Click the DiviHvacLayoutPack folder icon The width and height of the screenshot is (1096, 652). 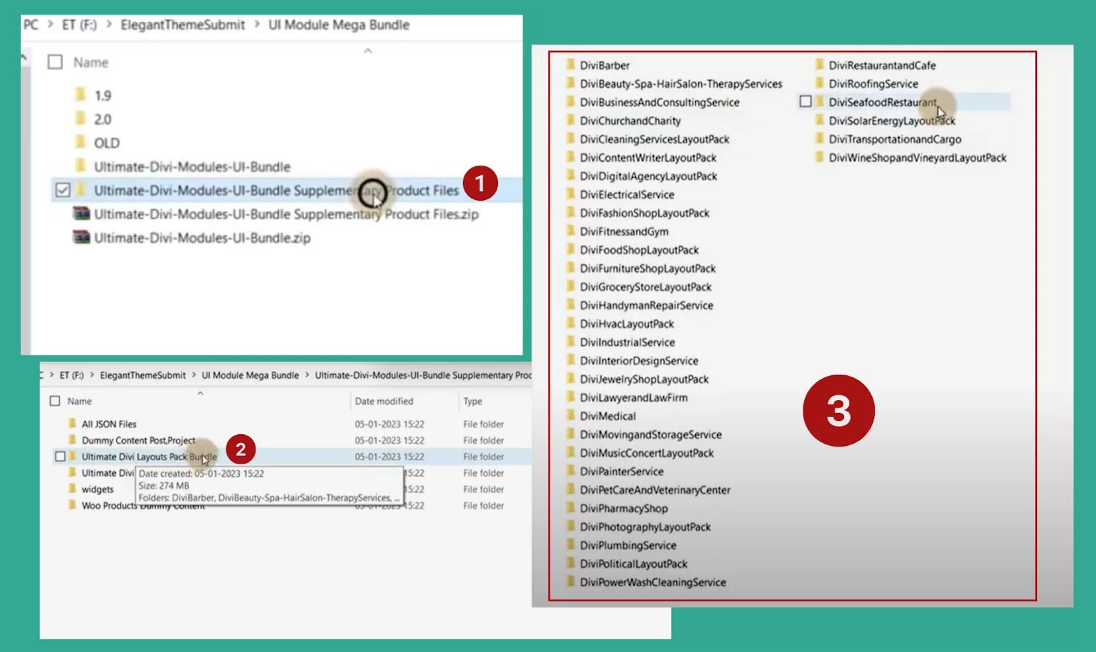click(571, 324)
